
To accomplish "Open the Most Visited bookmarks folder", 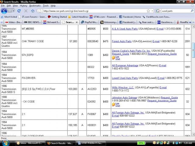I will [x=9, y=17].
